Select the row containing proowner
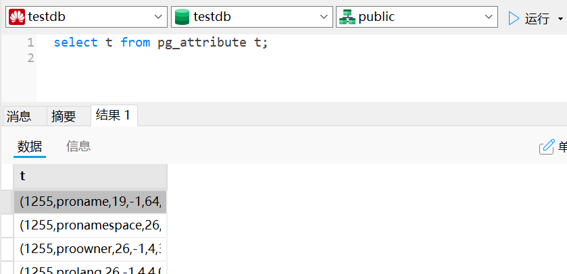Screen dimensions: 567x274 coord(93,249)
